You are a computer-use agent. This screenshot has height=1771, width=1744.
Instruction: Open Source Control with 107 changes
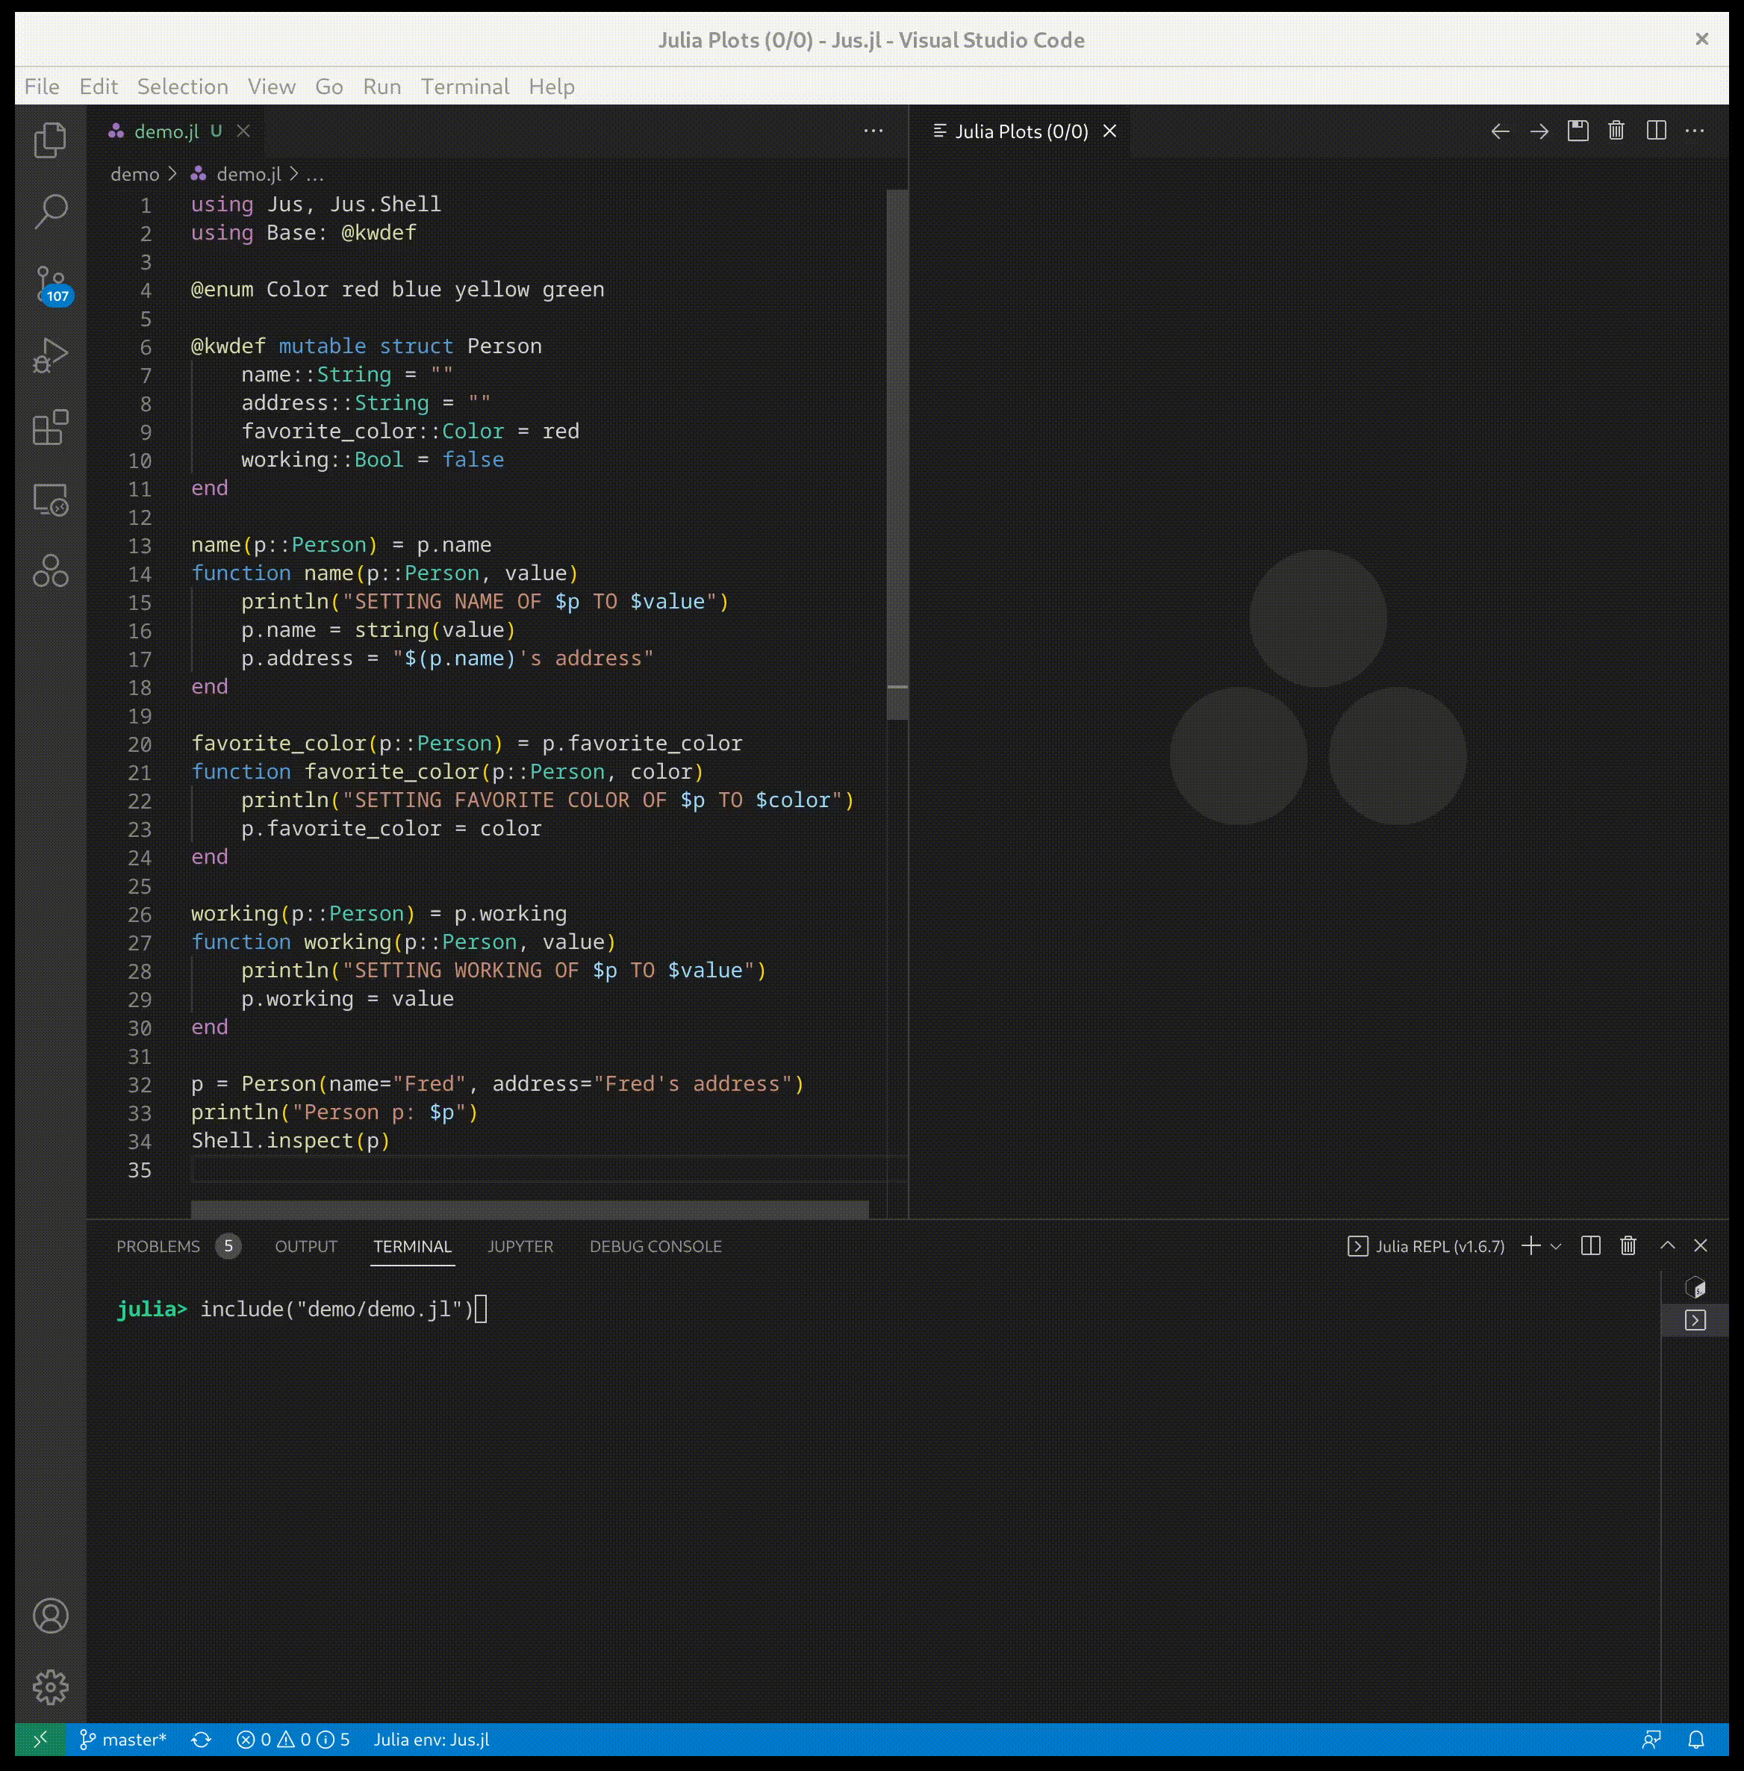point(50,283)
